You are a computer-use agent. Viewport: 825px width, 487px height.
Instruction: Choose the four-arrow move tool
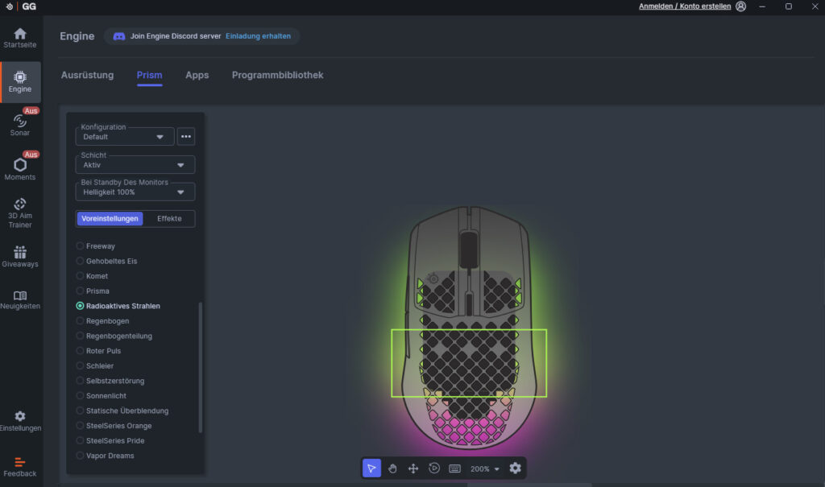[413, 468]
